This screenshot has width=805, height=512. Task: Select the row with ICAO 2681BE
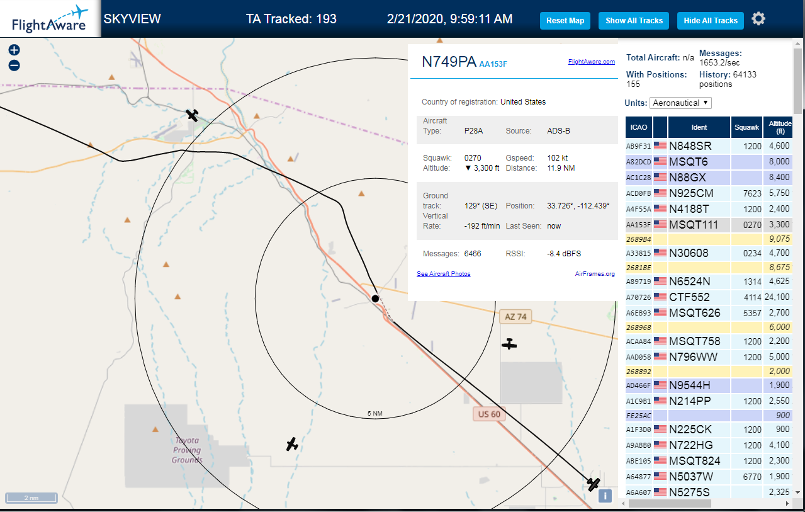click(709, 267)
